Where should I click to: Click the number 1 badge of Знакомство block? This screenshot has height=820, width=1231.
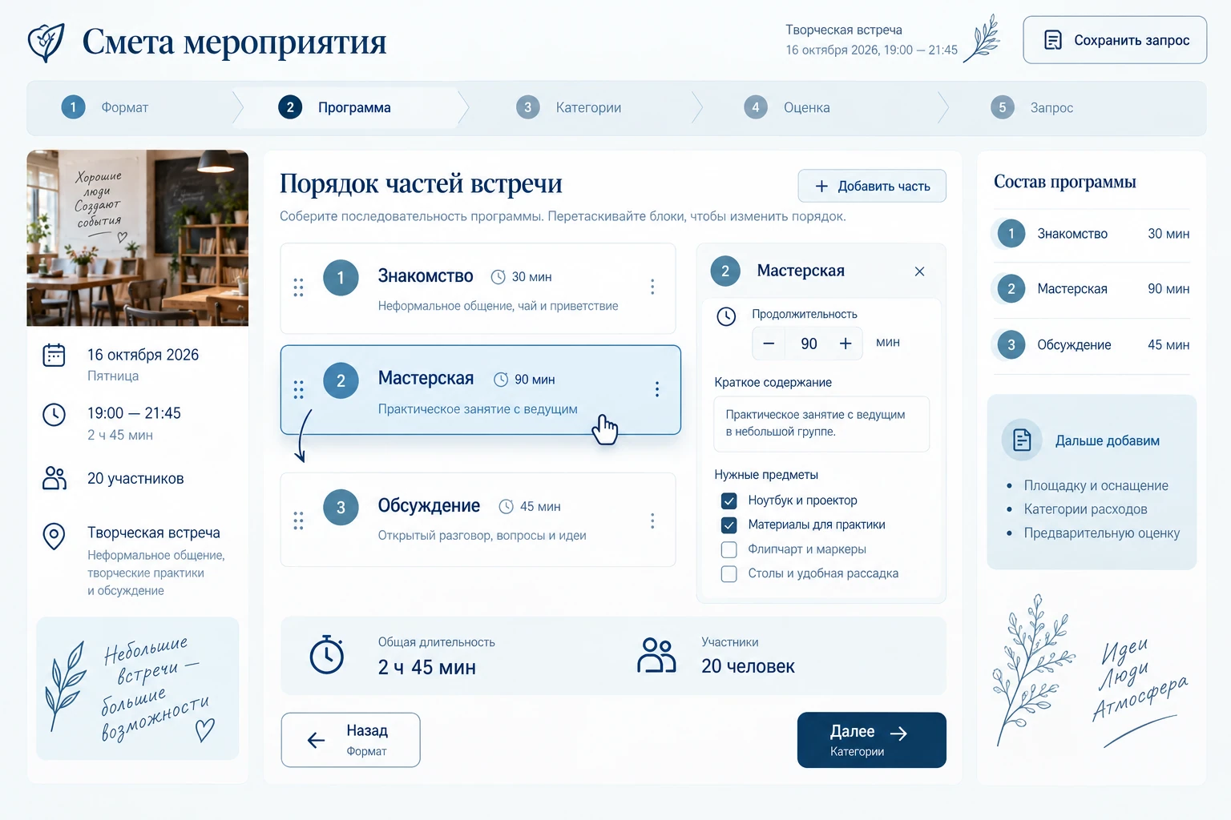[x=341, y=278]
